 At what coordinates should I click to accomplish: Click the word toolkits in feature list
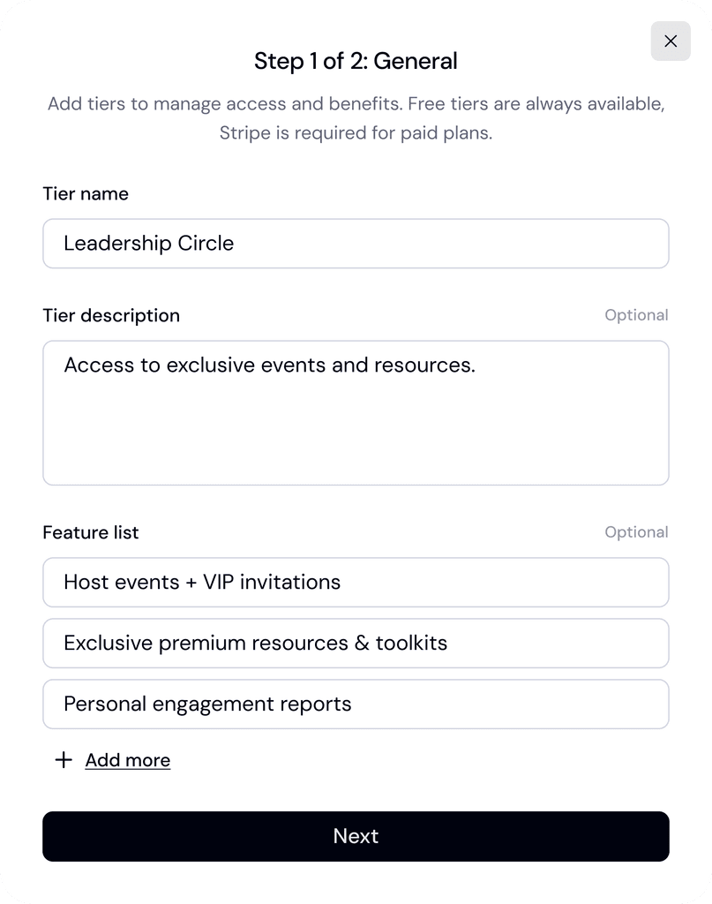pos(411,644)
